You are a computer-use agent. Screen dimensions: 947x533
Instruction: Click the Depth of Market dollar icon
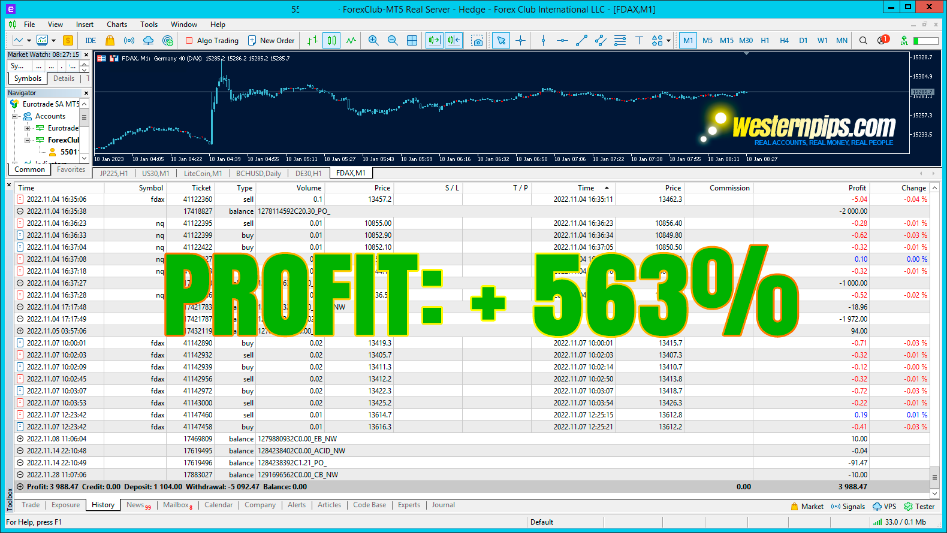(68, 41)
